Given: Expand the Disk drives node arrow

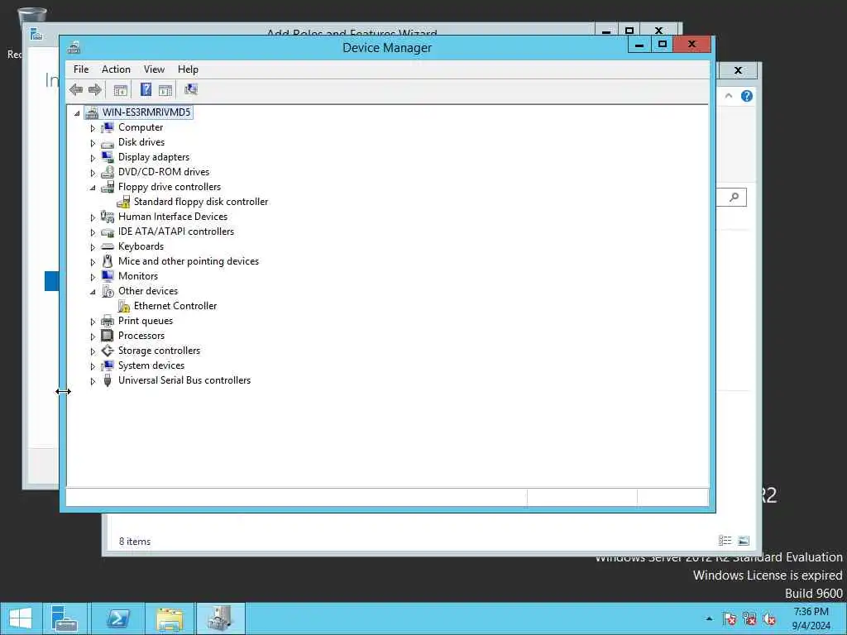Looking at the screenshot, I should point(93,143).
